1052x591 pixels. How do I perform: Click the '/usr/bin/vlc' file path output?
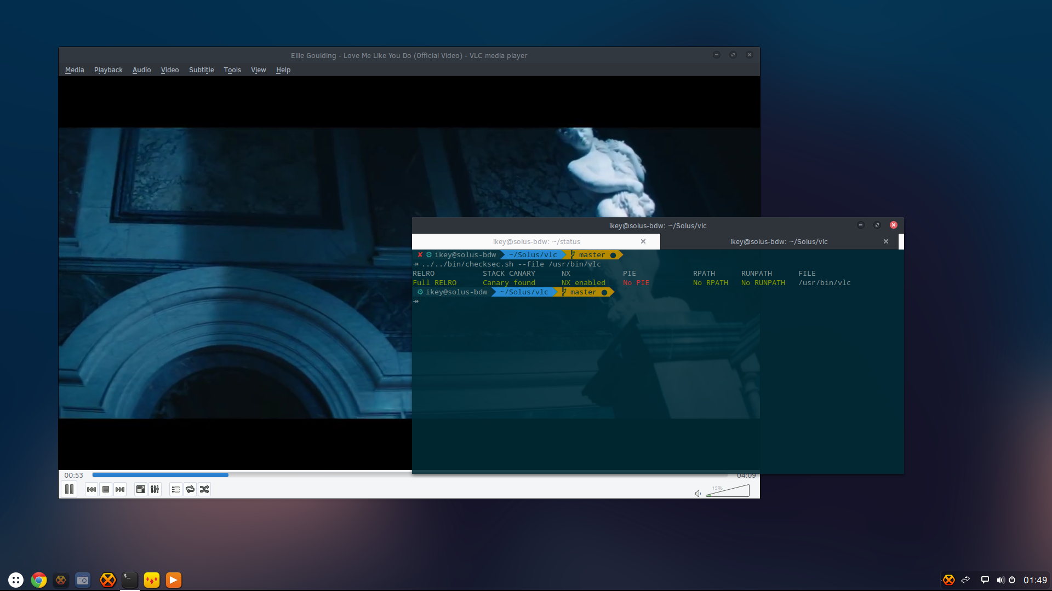(825, 283)
